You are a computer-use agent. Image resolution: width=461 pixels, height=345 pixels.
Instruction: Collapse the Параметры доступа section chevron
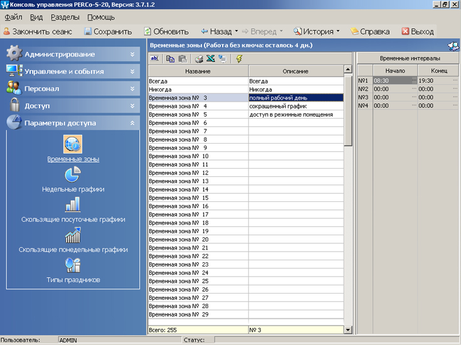[x=132, y=123]
